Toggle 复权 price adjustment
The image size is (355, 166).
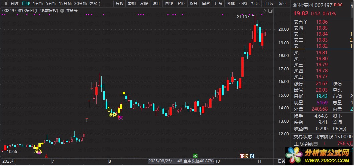120,3
